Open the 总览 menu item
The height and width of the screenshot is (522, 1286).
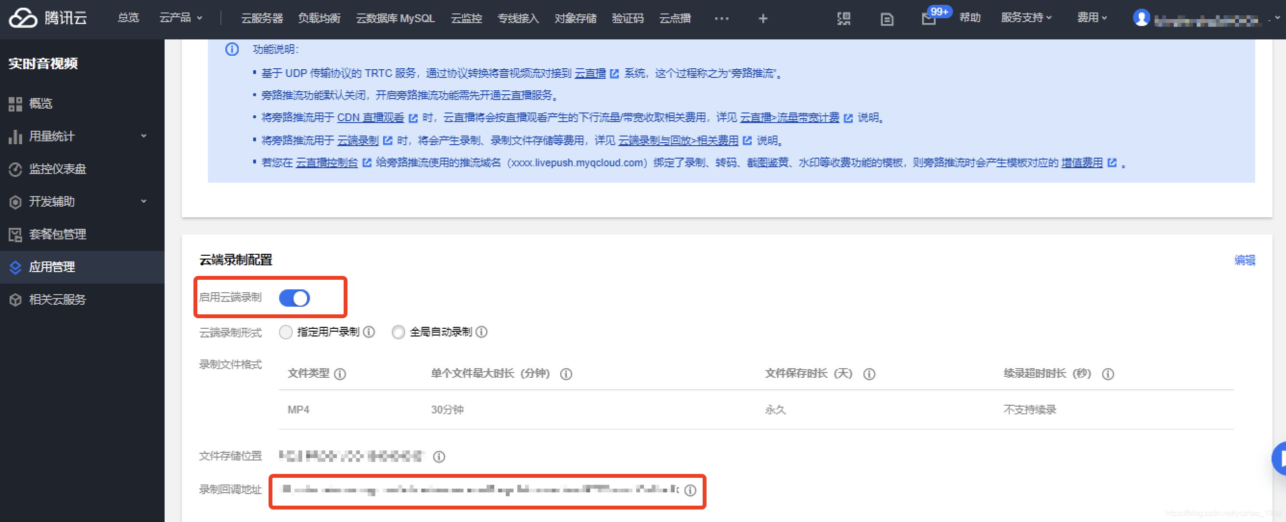(x=129, y=18)
